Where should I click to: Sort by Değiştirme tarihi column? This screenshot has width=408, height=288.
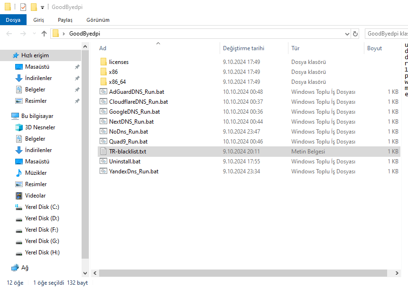coord(243,48)
